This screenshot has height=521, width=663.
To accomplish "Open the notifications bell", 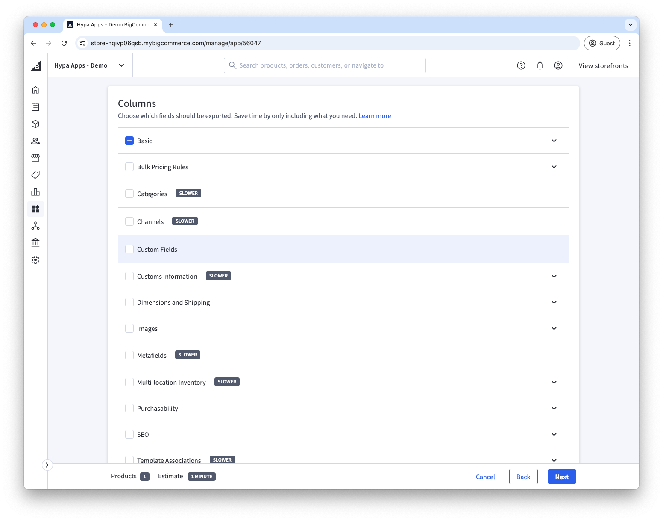I will [x=540, y=65].
